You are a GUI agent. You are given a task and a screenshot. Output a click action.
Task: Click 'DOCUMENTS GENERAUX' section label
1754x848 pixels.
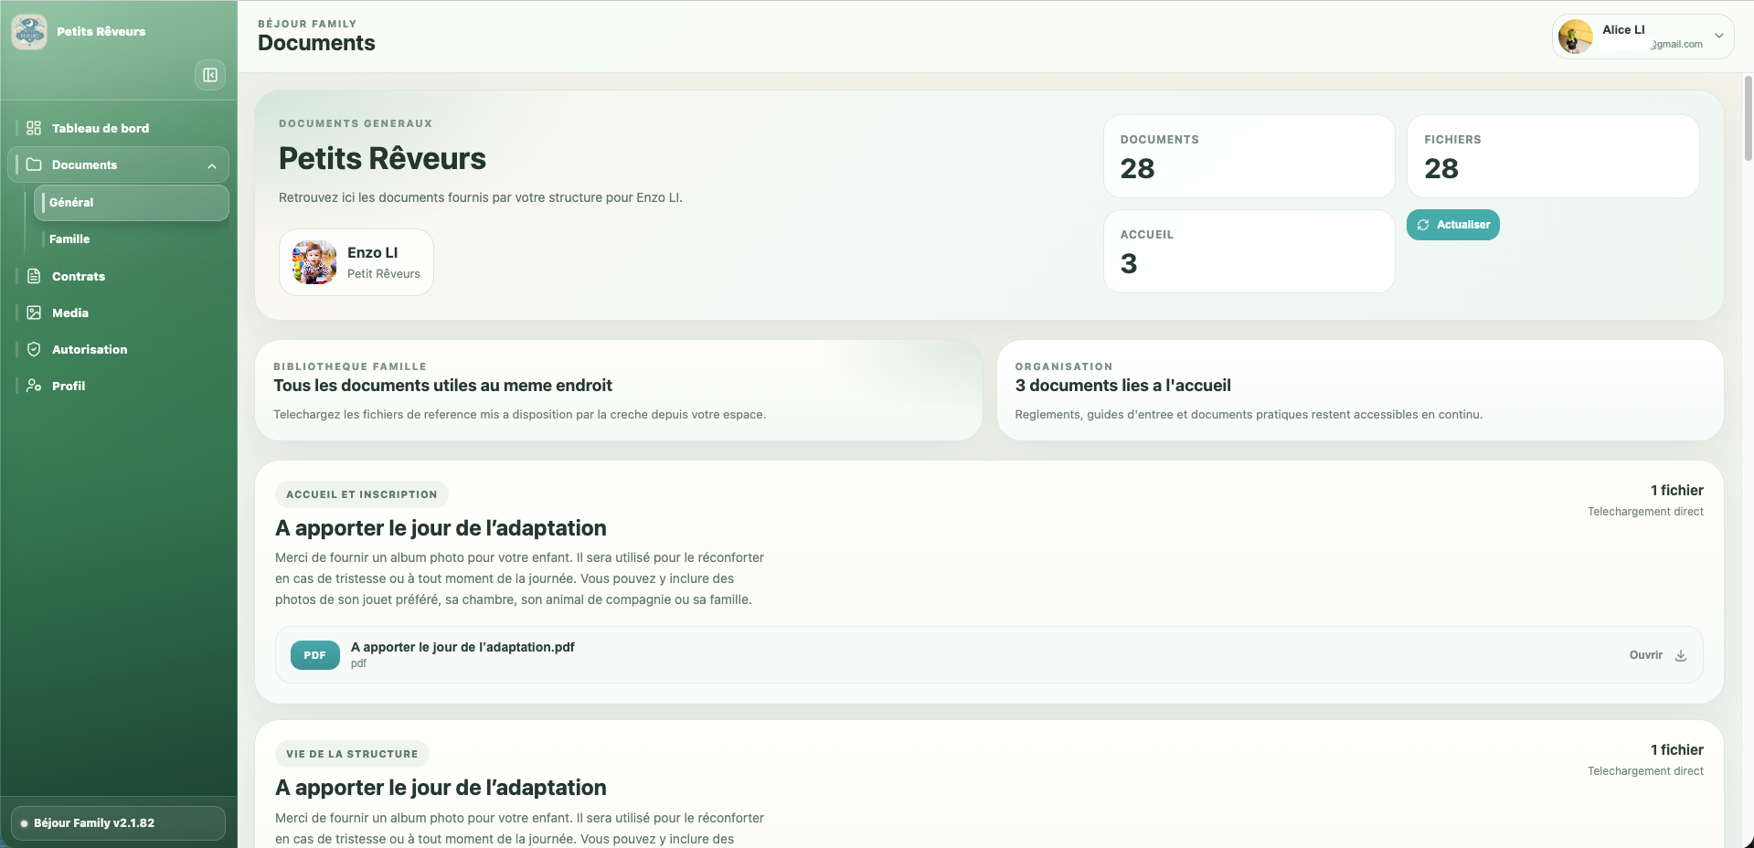pos(356,123)
